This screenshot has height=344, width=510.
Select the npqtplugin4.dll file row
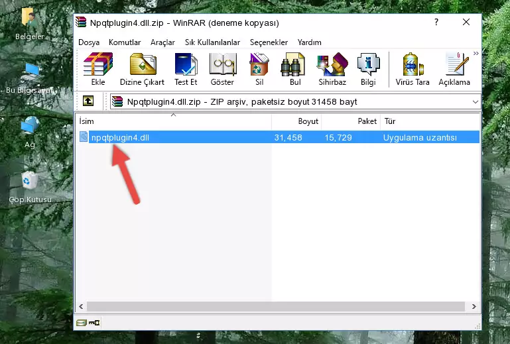point(279,137)
